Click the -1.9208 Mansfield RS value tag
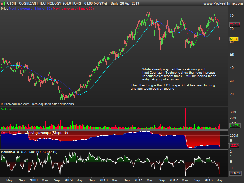The image size is (244, 183). coord(235,173)
